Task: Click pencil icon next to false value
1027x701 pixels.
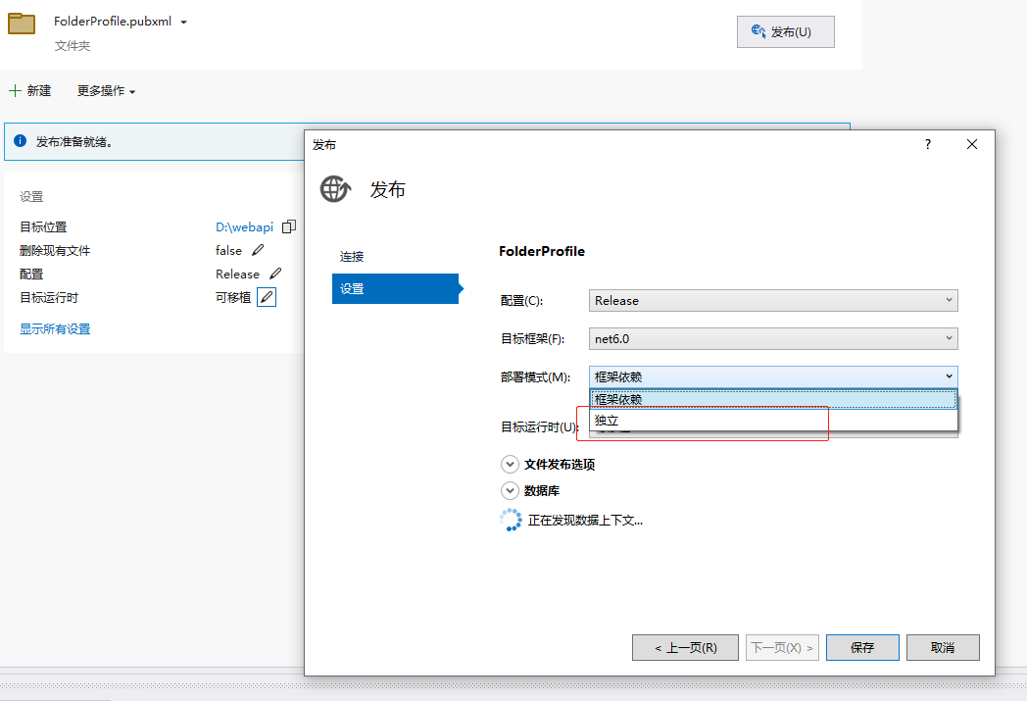Action: pos(258,250)
